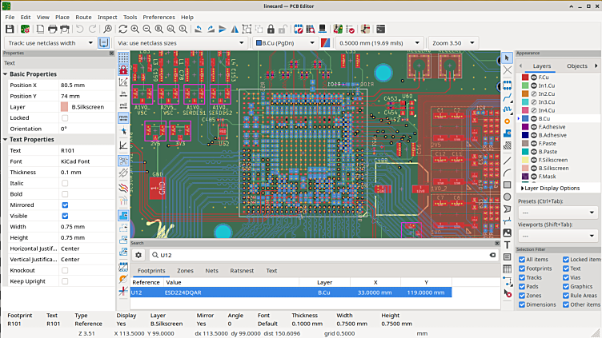Open the Presets dropdown
This screenshot has height=338, width=602.
click(x=557, y=213)
